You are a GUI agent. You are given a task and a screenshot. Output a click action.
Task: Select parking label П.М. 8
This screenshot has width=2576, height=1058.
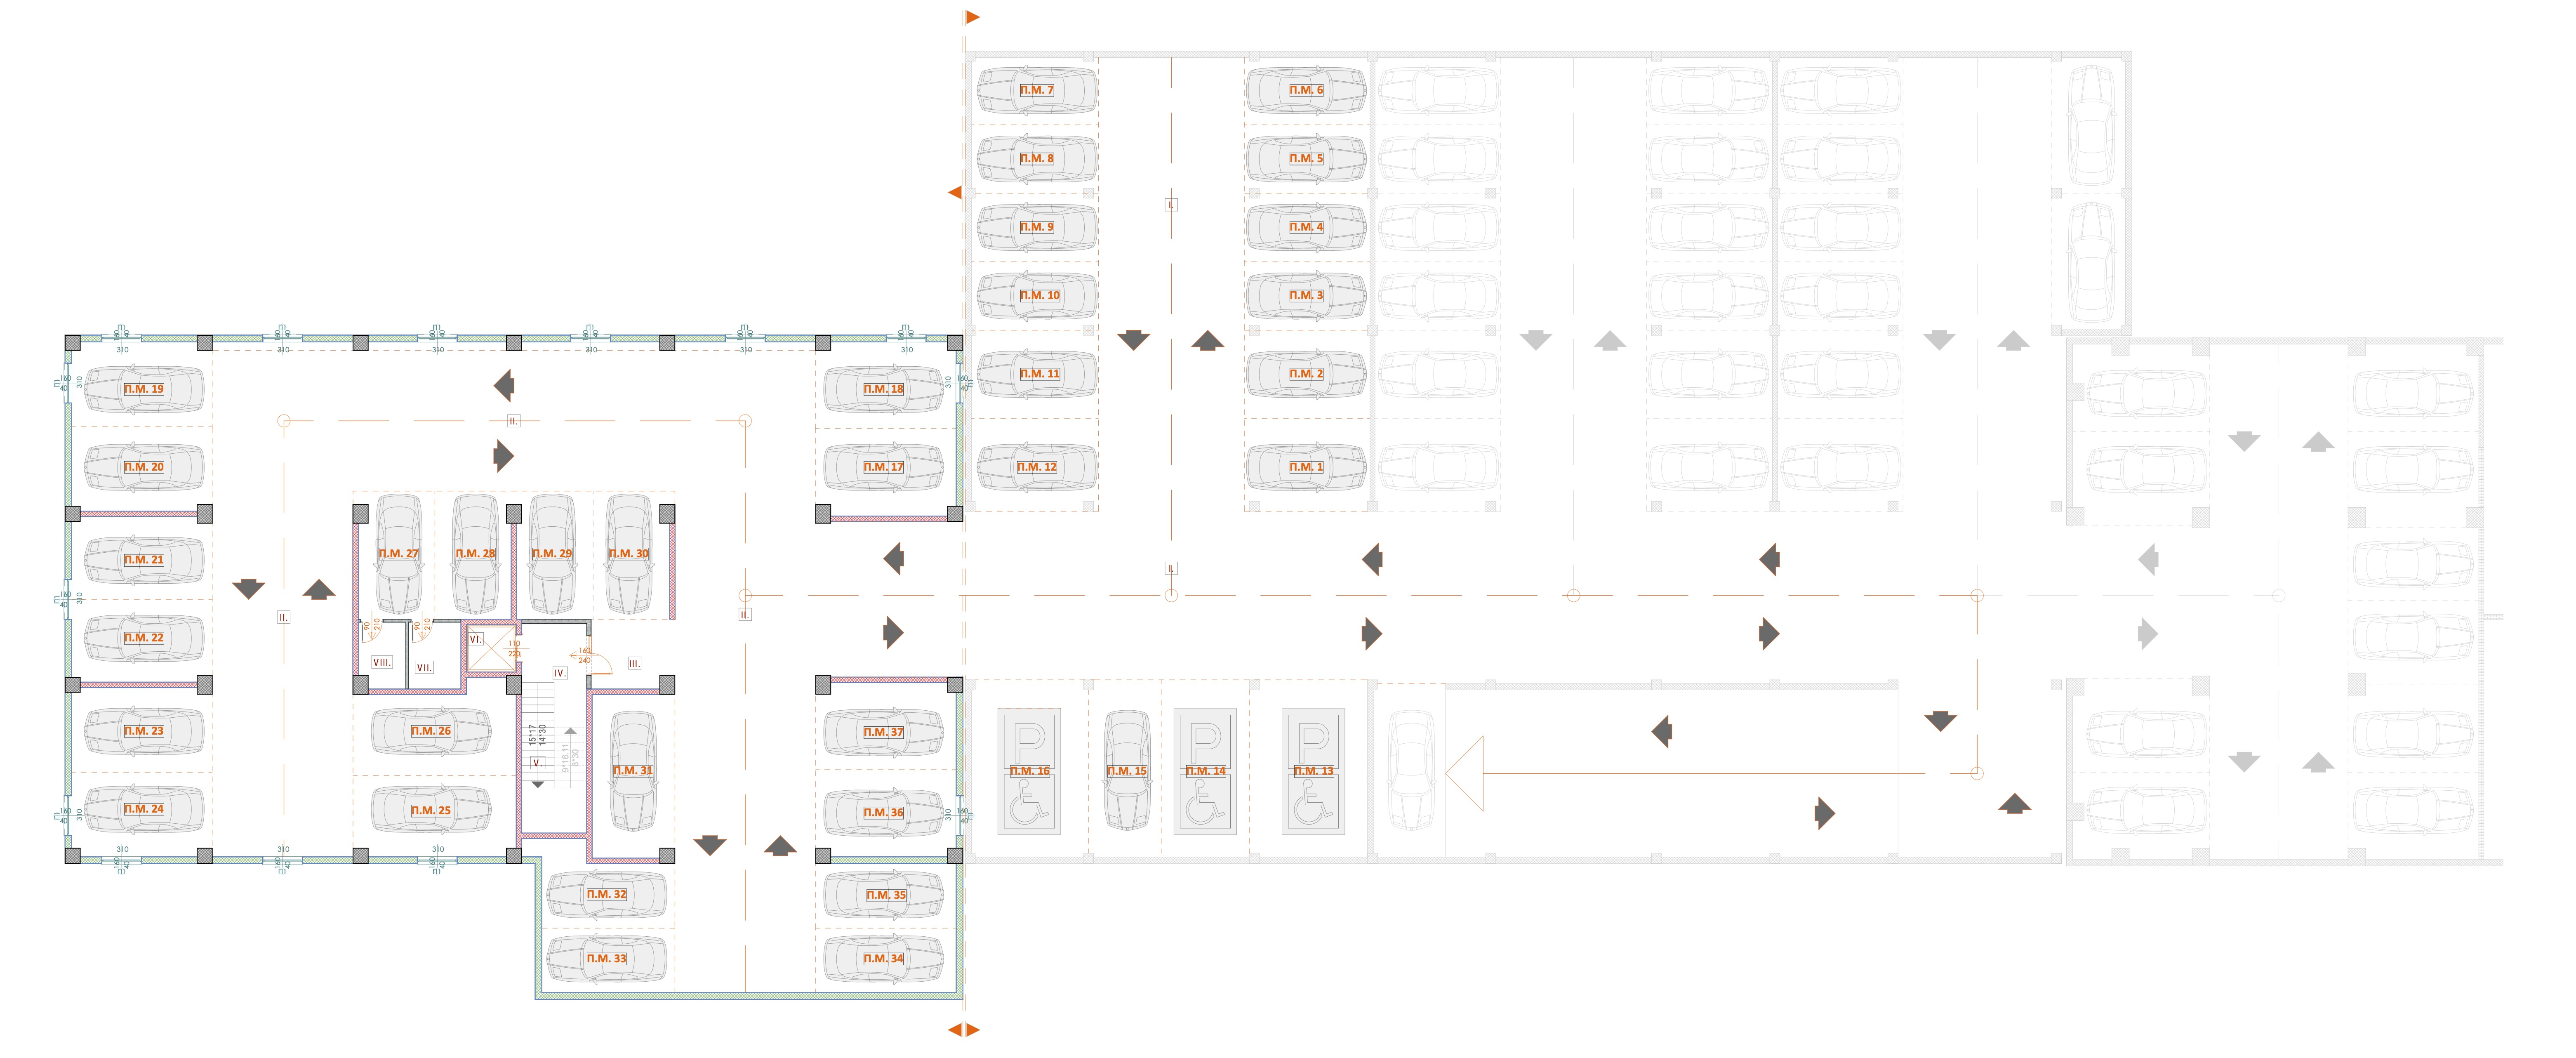pos(1037,158)
